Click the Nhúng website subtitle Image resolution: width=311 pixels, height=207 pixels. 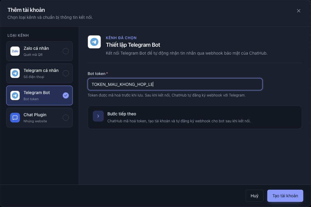[x=35, y=121]
